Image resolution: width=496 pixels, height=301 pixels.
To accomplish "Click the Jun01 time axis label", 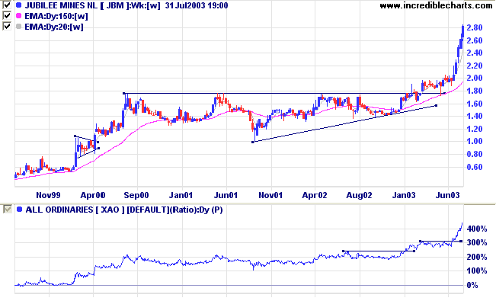I will (226, 195).
